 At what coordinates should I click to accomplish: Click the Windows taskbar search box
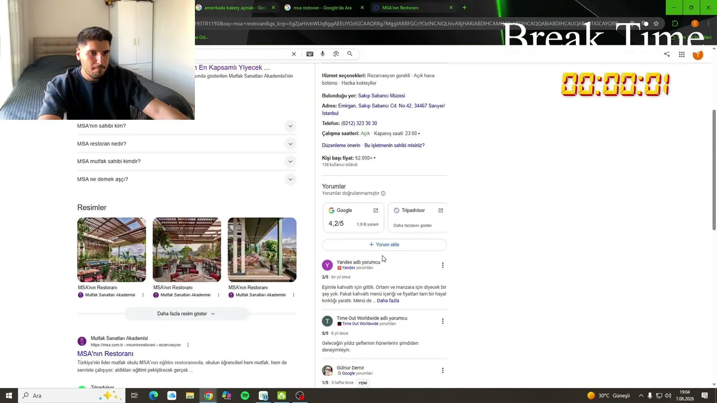73,396
